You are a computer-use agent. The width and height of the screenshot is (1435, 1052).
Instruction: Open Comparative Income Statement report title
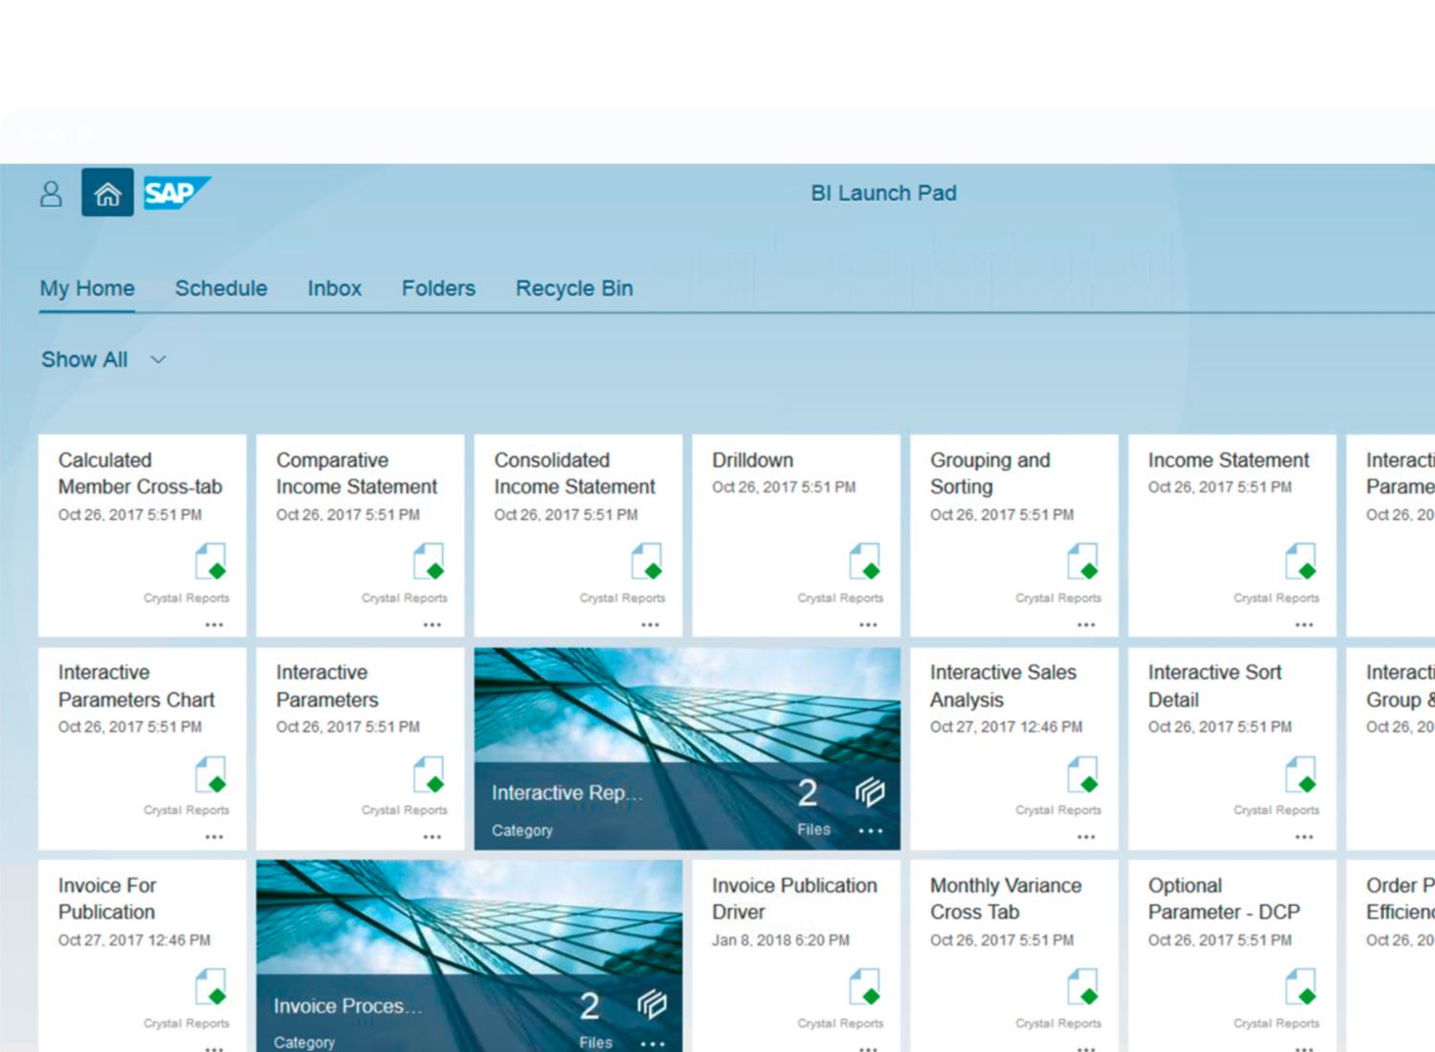[x=356, y=473]
